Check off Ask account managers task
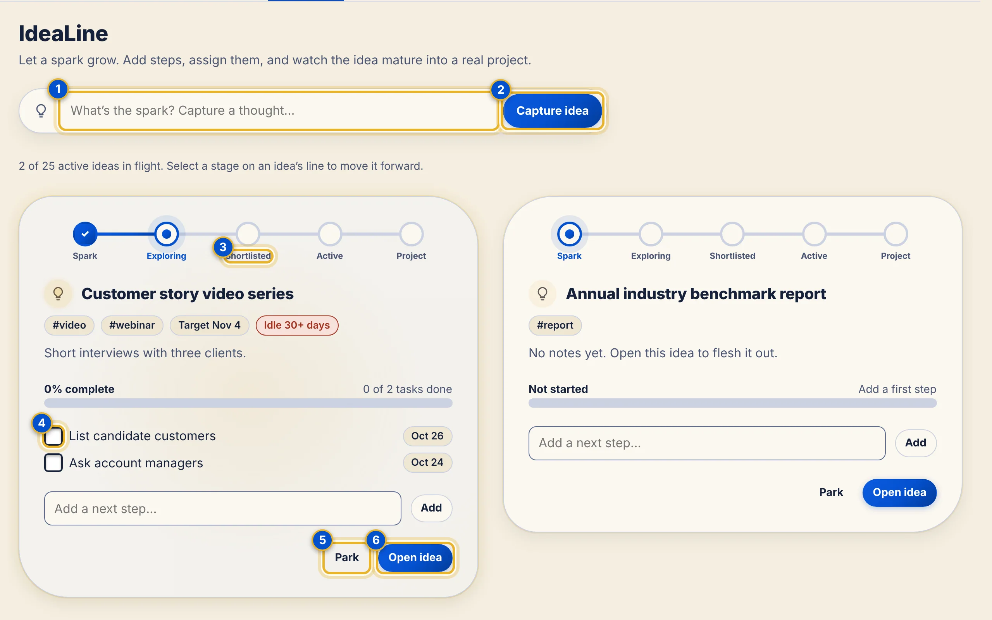 54,463
